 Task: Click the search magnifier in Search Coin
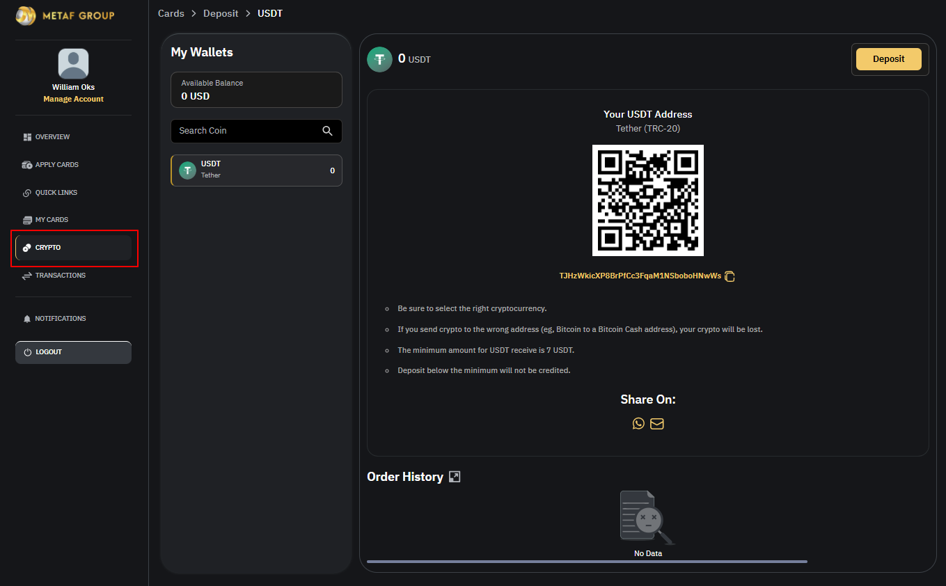tap(327, 131)
